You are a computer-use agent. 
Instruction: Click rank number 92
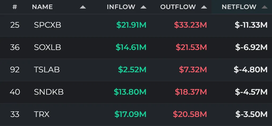click(15, 70)
